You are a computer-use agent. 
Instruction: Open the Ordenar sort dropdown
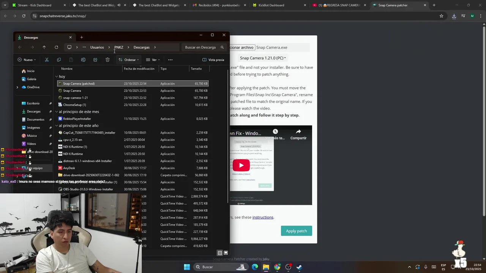pos(128,60)
